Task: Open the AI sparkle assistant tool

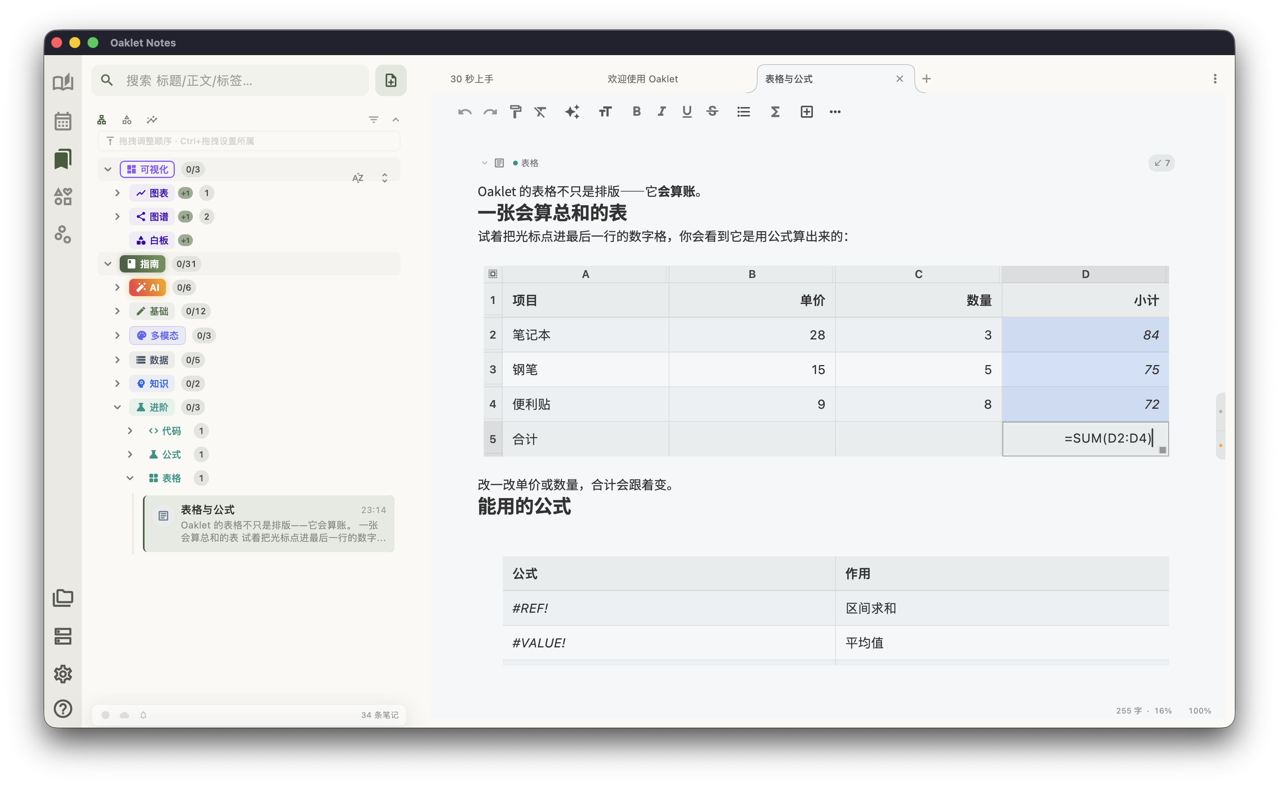Action: (572, 112)
